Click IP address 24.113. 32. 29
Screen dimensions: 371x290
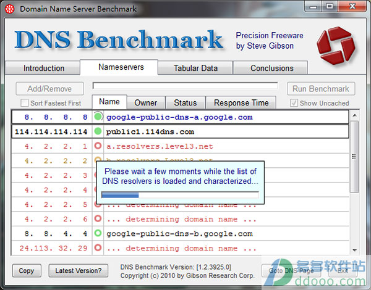53,248
